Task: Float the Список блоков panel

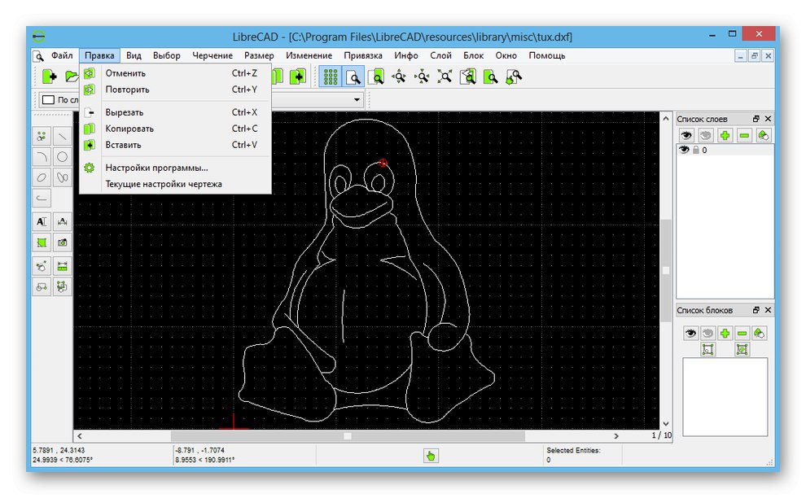Action: [x=756, y=310]
